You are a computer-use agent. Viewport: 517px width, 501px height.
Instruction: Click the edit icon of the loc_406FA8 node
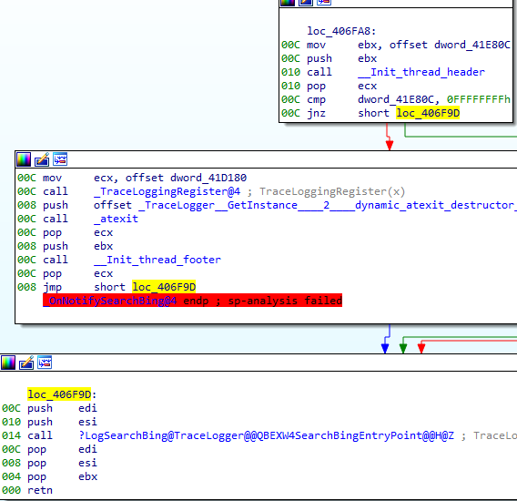306,3
